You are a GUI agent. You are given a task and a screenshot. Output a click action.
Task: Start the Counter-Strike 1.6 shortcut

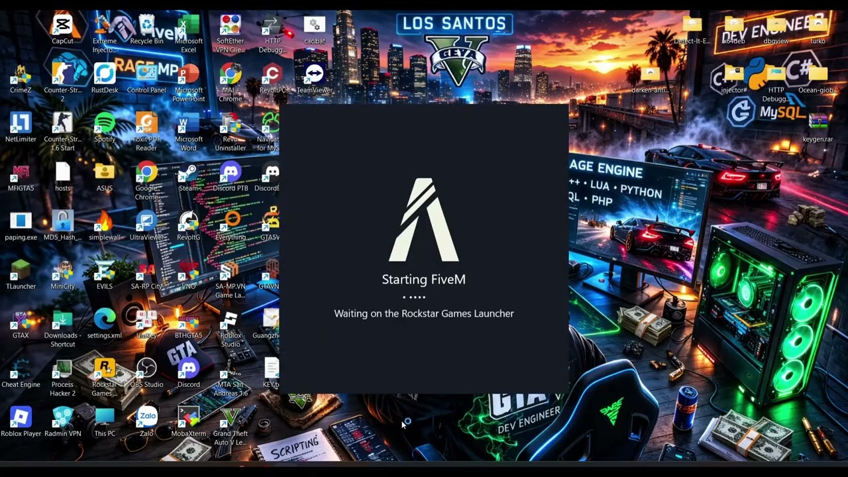pyautogui.click(x=62, y=124)
